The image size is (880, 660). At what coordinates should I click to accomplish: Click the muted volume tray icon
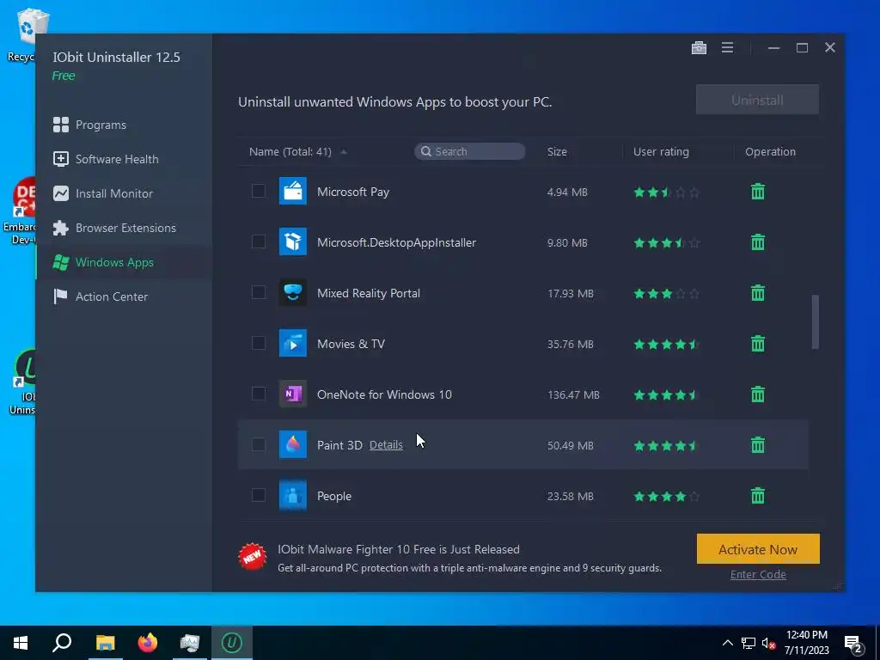click(x=769, y=644)
